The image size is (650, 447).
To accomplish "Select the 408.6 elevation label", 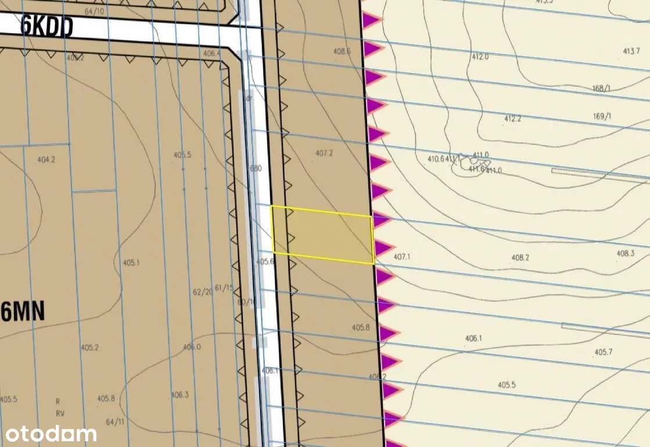I will [x=342, y=51].
